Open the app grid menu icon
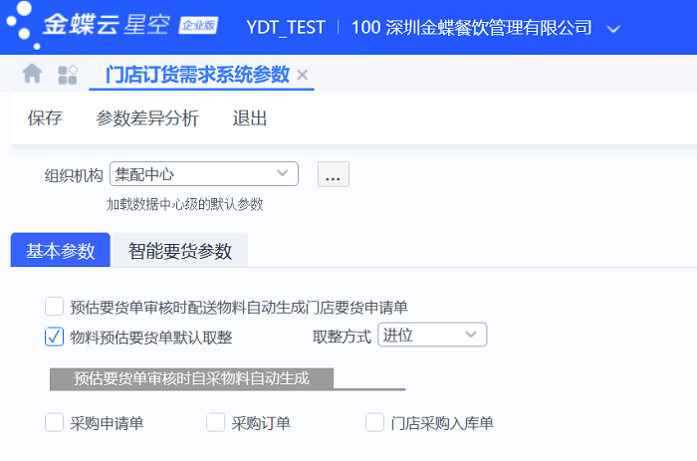This screenshot has height=461, width=697. (68, 74)
